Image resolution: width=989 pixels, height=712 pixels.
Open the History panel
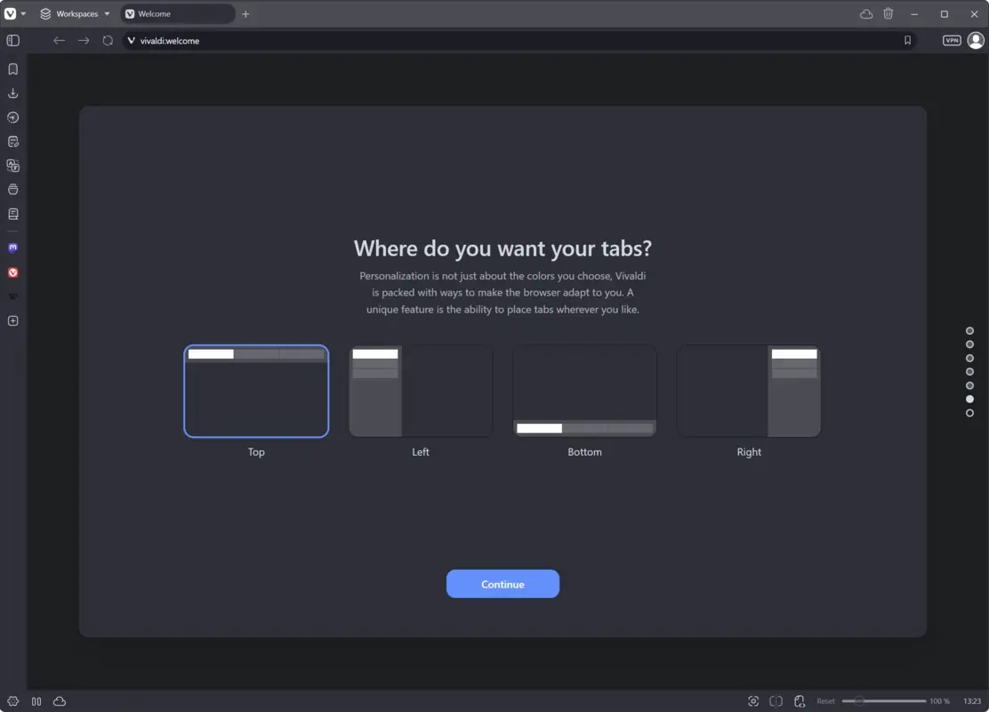(x=12, y=117)
